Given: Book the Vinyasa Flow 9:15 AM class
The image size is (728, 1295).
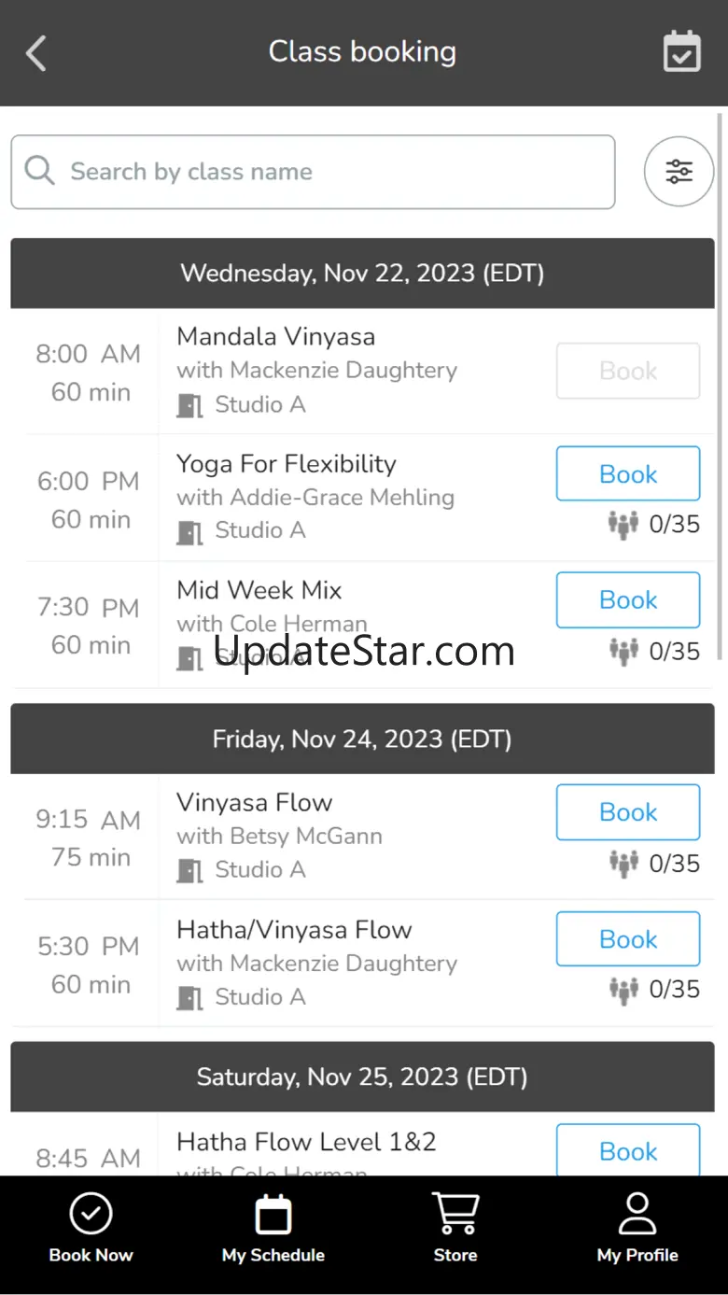Looking at the screenshot, I should (628, 811).
